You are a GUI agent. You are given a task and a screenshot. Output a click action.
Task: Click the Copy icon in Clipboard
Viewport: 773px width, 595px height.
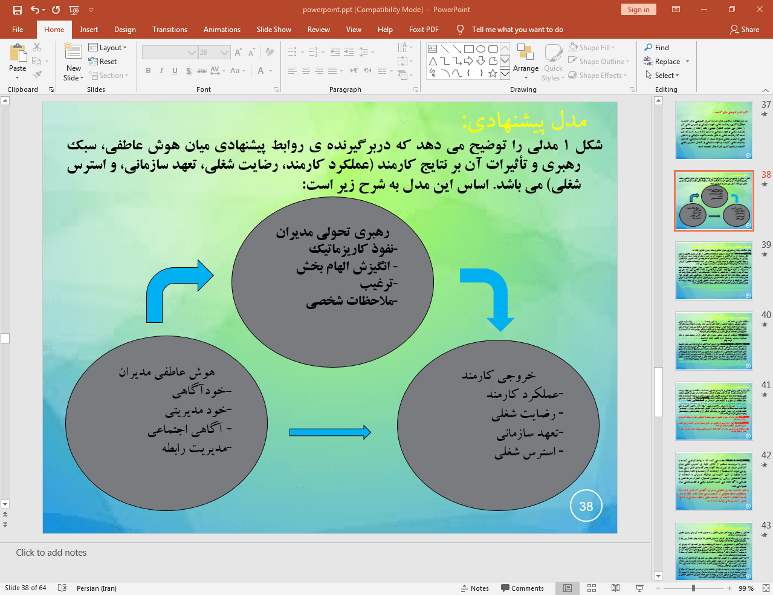(37, 61)
